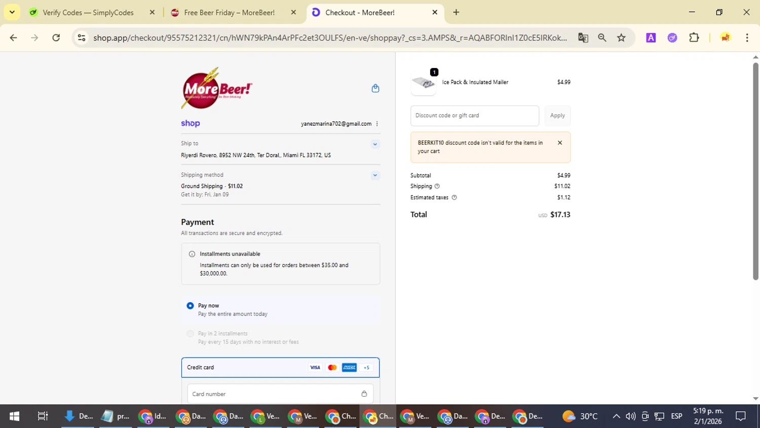
Task: Expand the Ship to address section
Action: click(x=375, y=144)
